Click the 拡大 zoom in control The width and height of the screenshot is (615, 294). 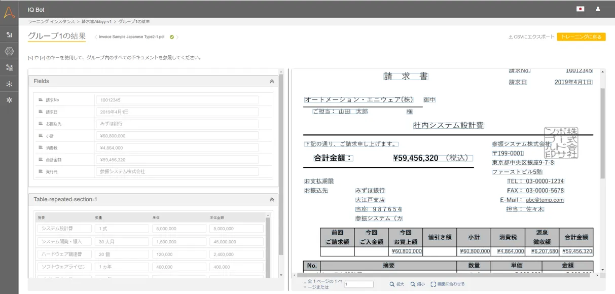(396, 284)
